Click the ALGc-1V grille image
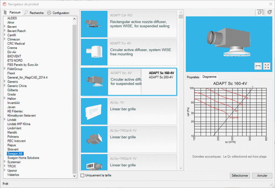Screen dimensions: 275x188 point(94,111)
